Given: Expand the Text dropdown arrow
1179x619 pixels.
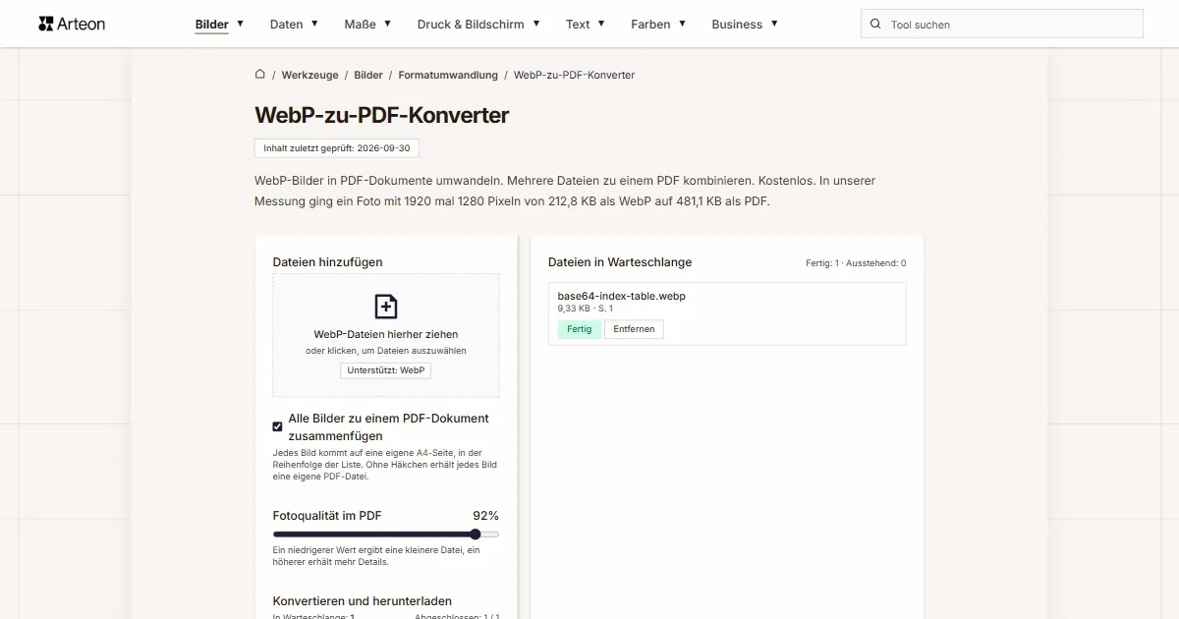Looking at the screenshot, I should (601, 24).
